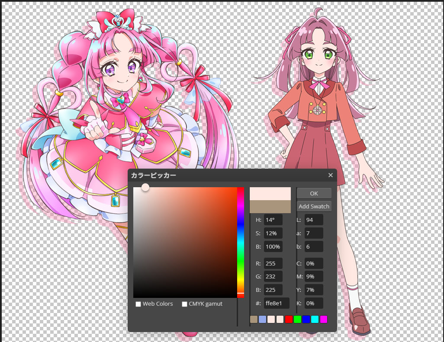Toggle the CMYK gamut checkbox

184,304
